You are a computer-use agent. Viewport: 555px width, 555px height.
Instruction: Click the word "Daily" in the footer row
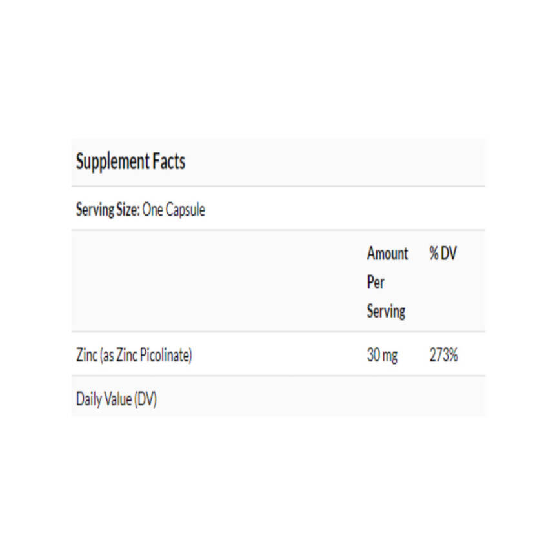pos(89,399)
